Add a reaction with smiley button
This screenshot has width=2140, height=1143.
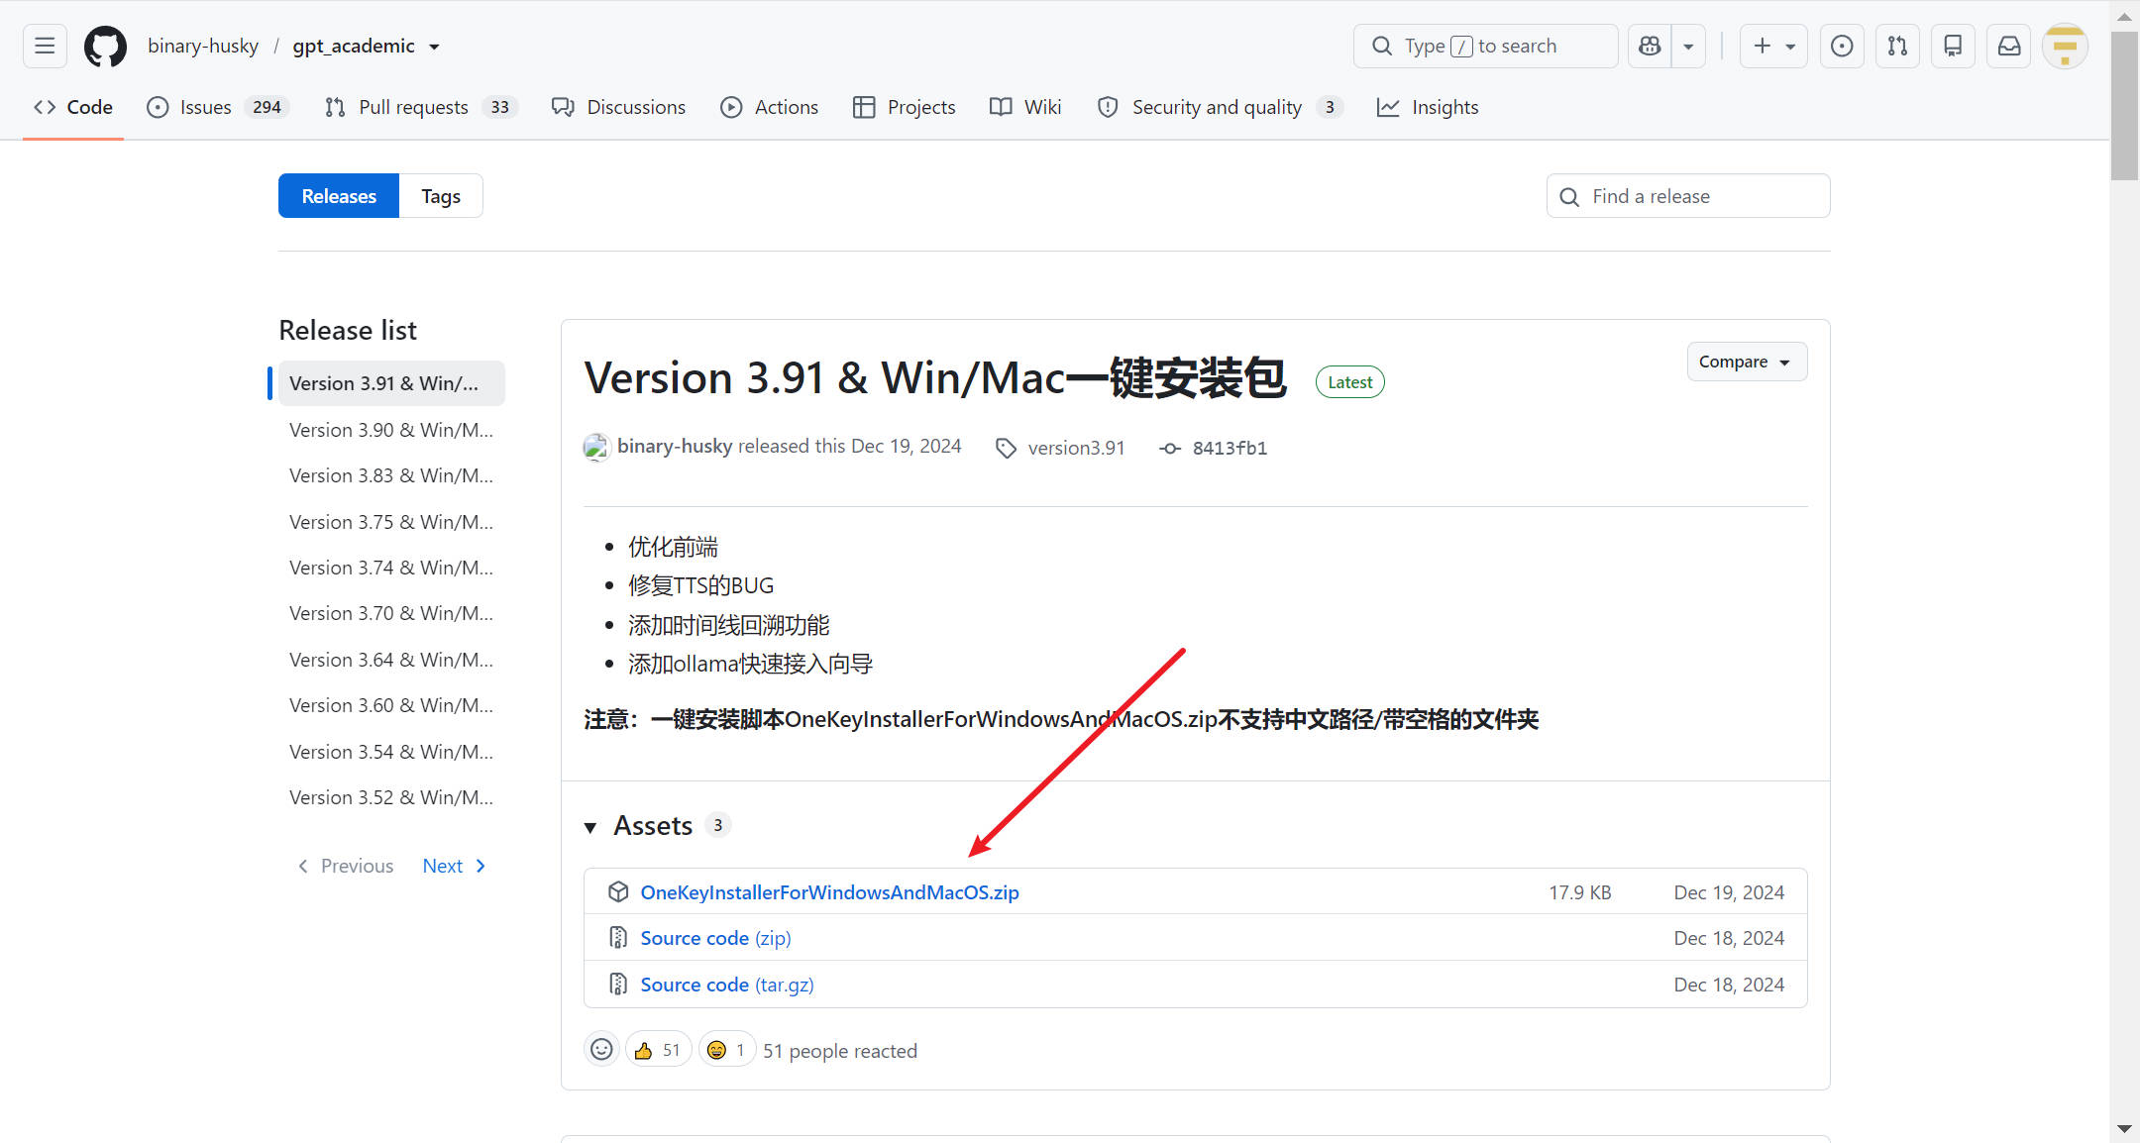tap(601, 1050)
